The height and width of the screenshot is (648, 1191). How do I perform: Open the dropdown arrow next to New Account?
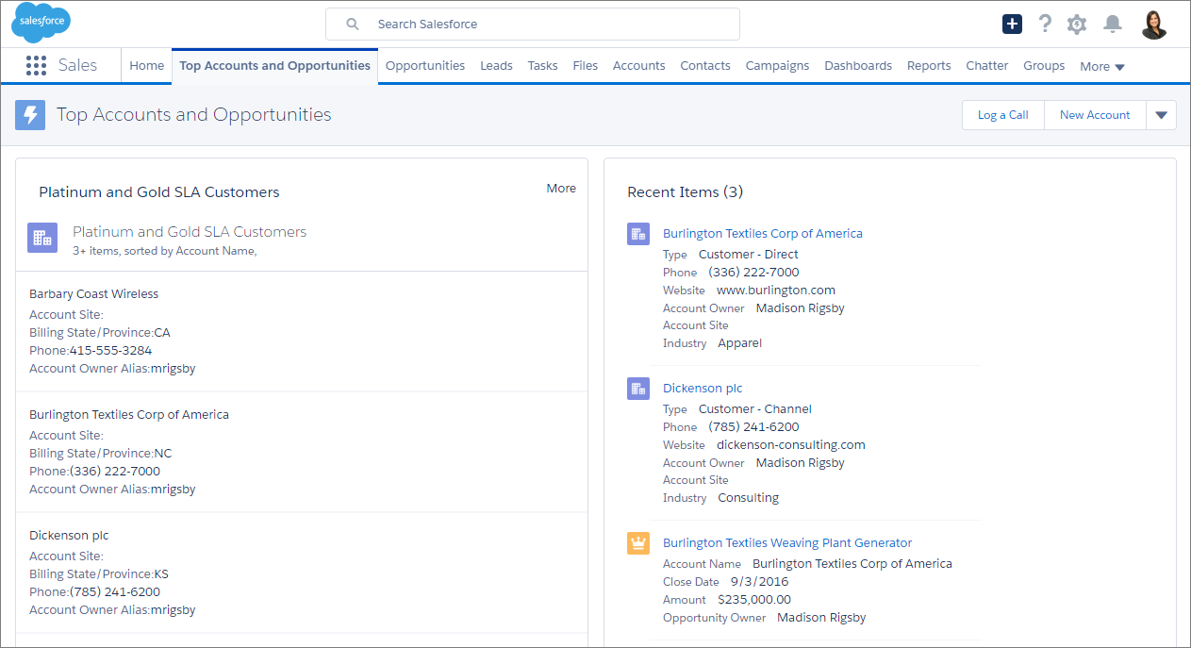[x=1161, y=115]
